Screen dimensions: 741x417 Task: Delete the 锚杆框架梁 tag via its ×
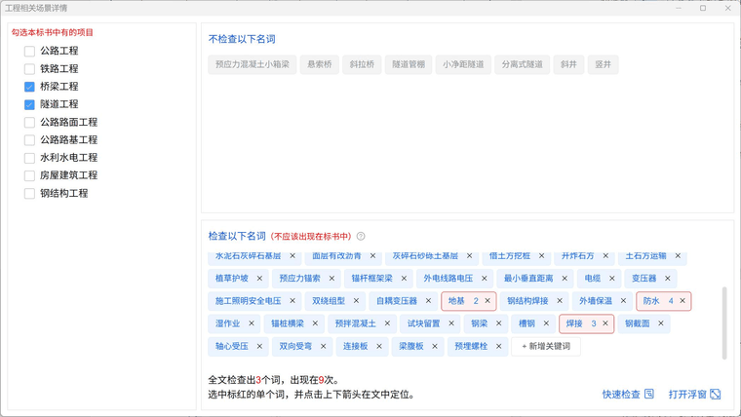pyautogui.click(x=404, y=279)
